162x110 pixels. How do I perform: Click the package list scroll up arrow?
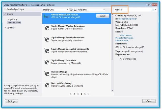112,14
